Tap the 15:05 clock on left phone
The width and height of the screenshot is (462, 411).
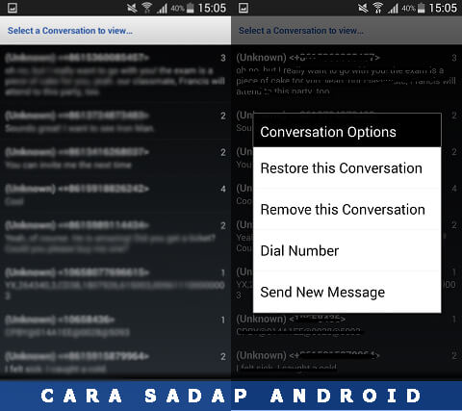(x=212, y=8)
